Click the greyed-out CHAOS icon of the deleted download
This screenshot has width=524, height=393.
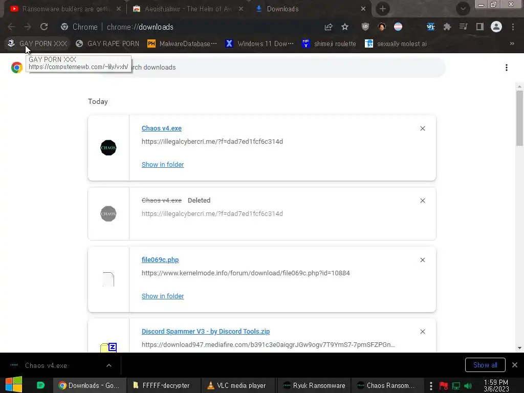108,214
